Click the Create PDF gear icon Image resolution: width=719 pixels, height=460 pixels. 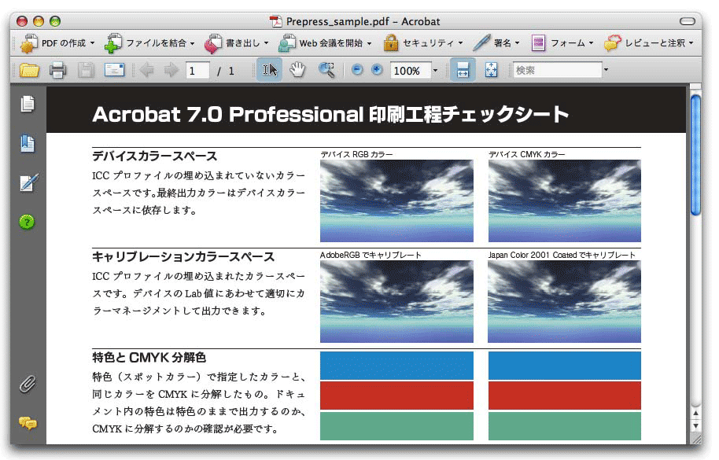point(29,43)
